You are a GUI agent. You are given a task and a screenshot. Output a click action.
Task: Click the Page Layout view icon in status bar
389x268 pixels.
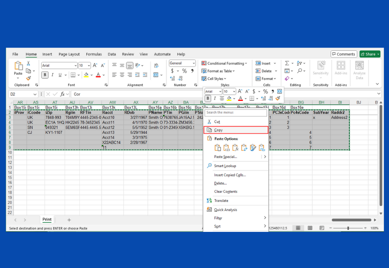tap(310, 228)
